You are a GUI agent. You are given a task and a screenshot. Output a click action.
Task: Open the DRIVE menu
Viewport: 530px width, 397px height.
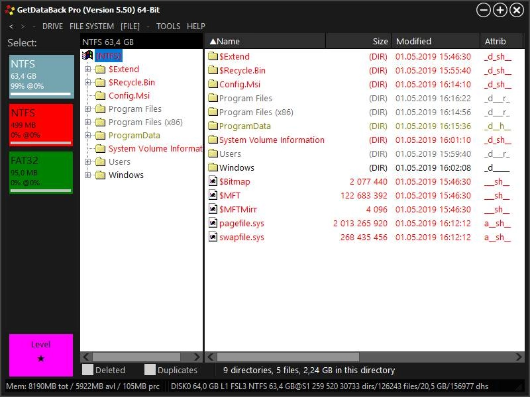point(52,26)
